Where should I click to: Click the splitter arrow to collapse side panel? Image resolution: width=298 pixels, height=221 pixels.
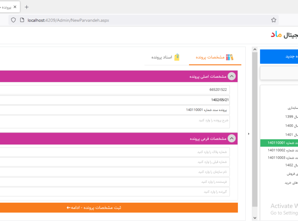point(249,134)
